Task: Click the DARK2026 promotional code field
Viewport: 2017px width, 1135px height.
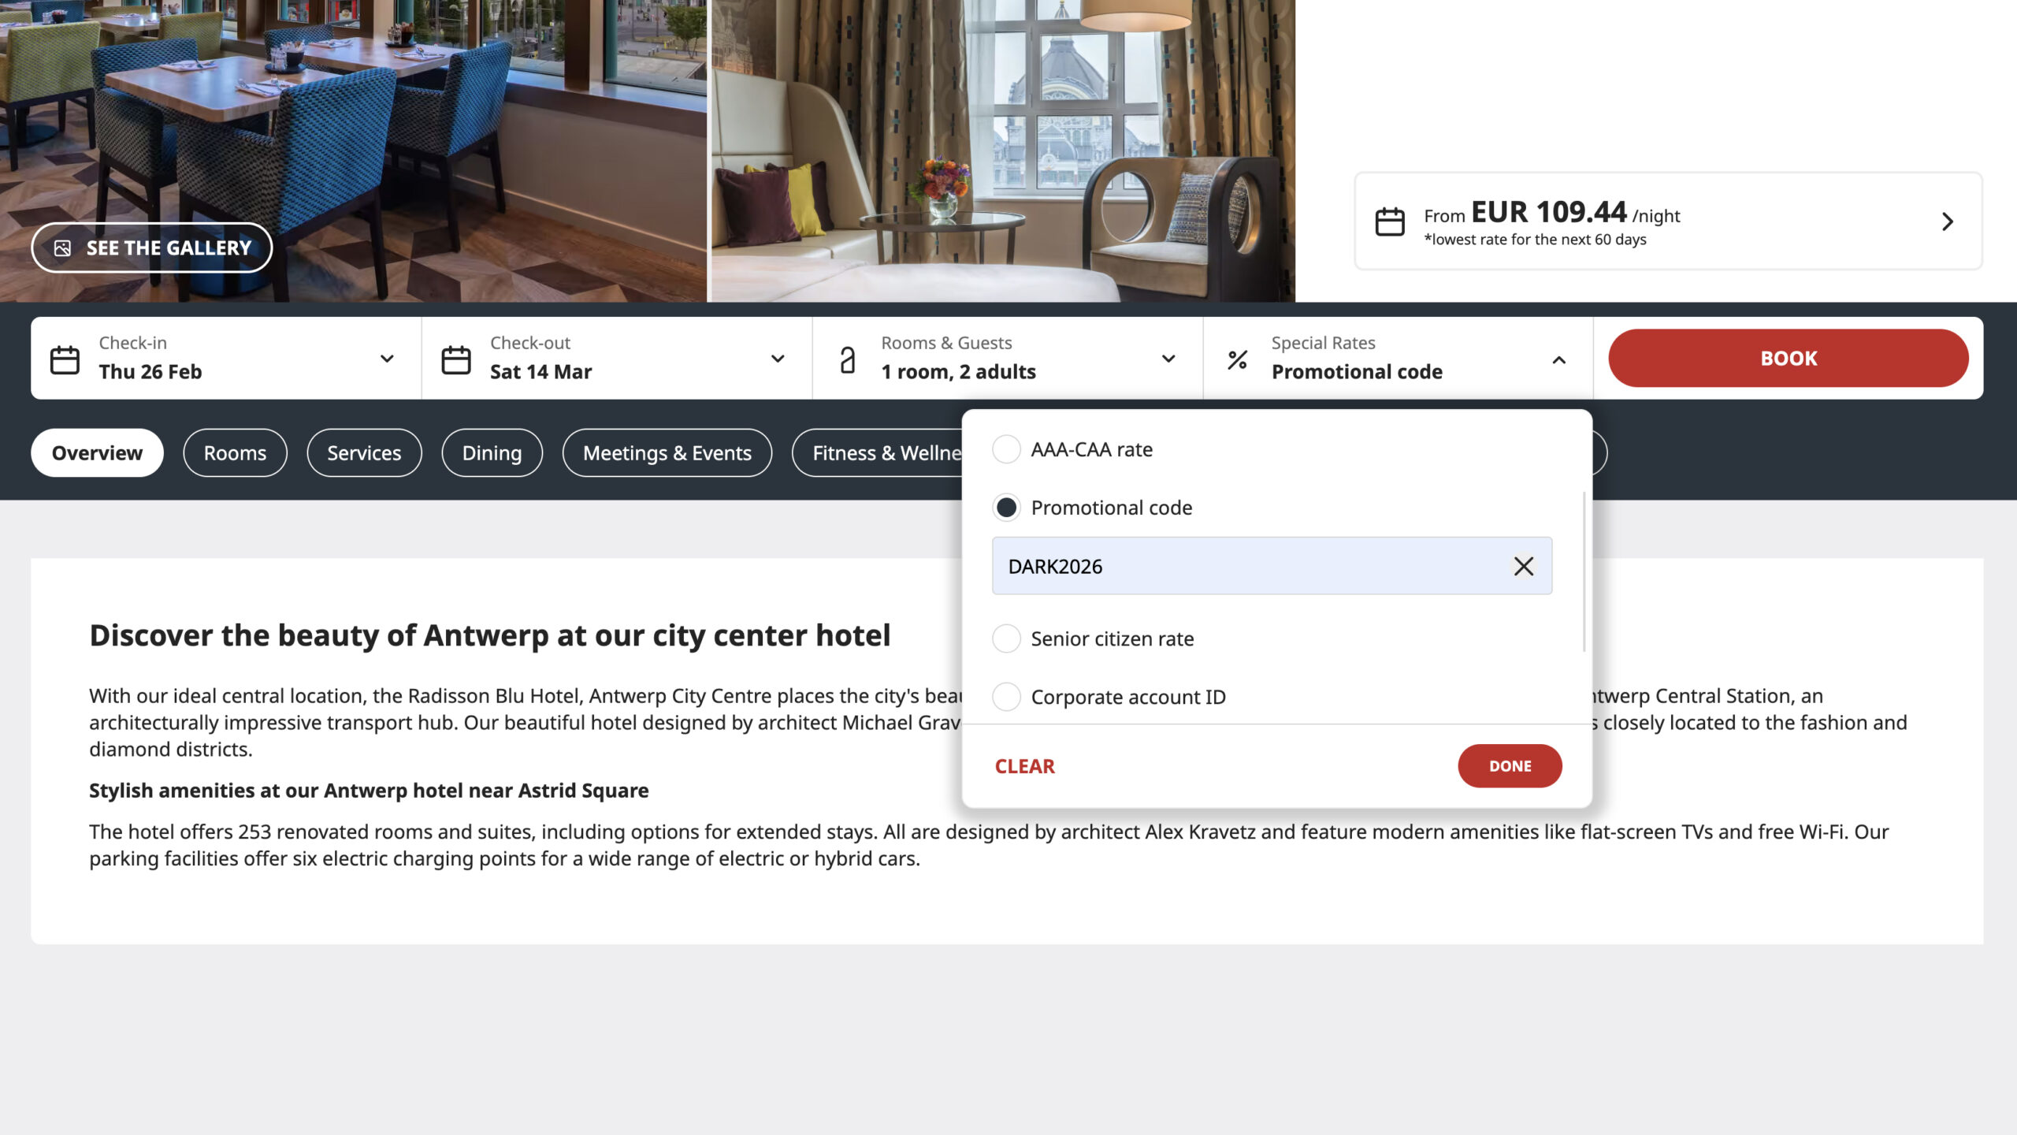Action: [x=1272, y=566]
